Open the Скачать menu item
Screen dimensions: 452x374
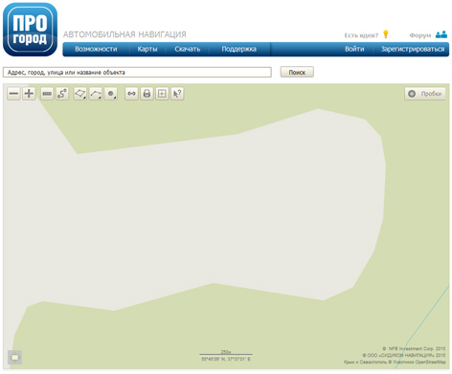[x=188, y=49]
